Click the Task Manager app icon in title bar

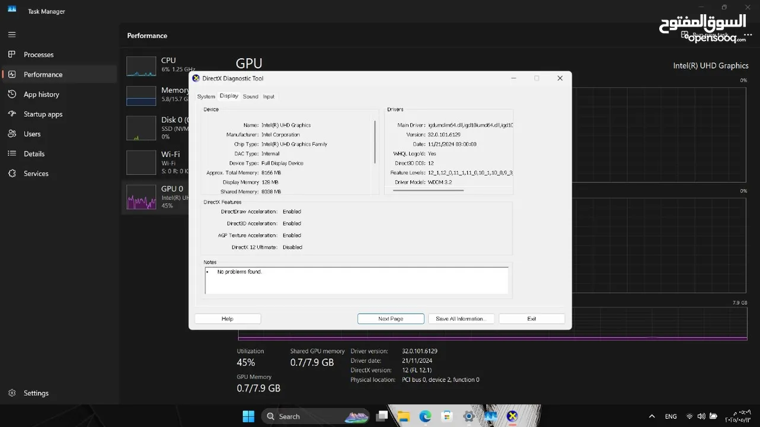12,10
